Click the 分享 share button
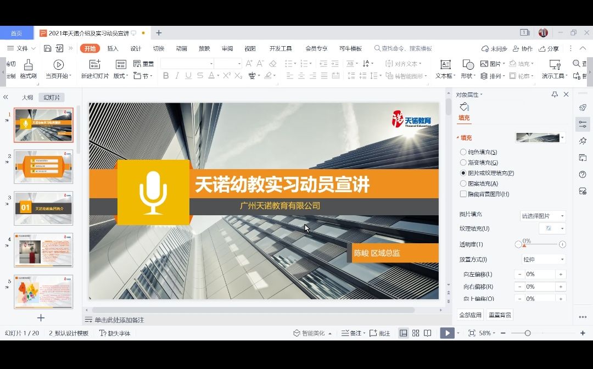This screenshot has width=593, height=369. tap(549, 48)
